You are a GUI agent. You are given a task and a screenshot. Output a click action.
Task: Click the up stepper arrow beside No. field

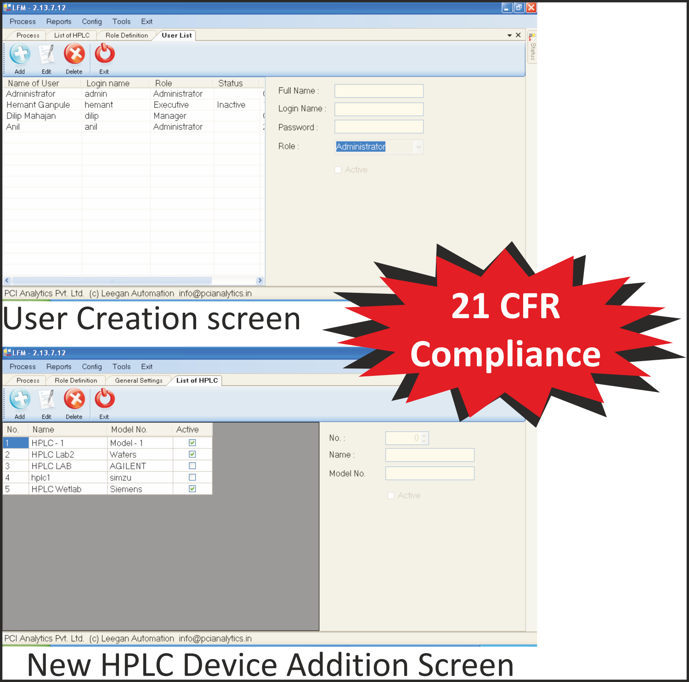pyautogui.click(x=424, y=436)
